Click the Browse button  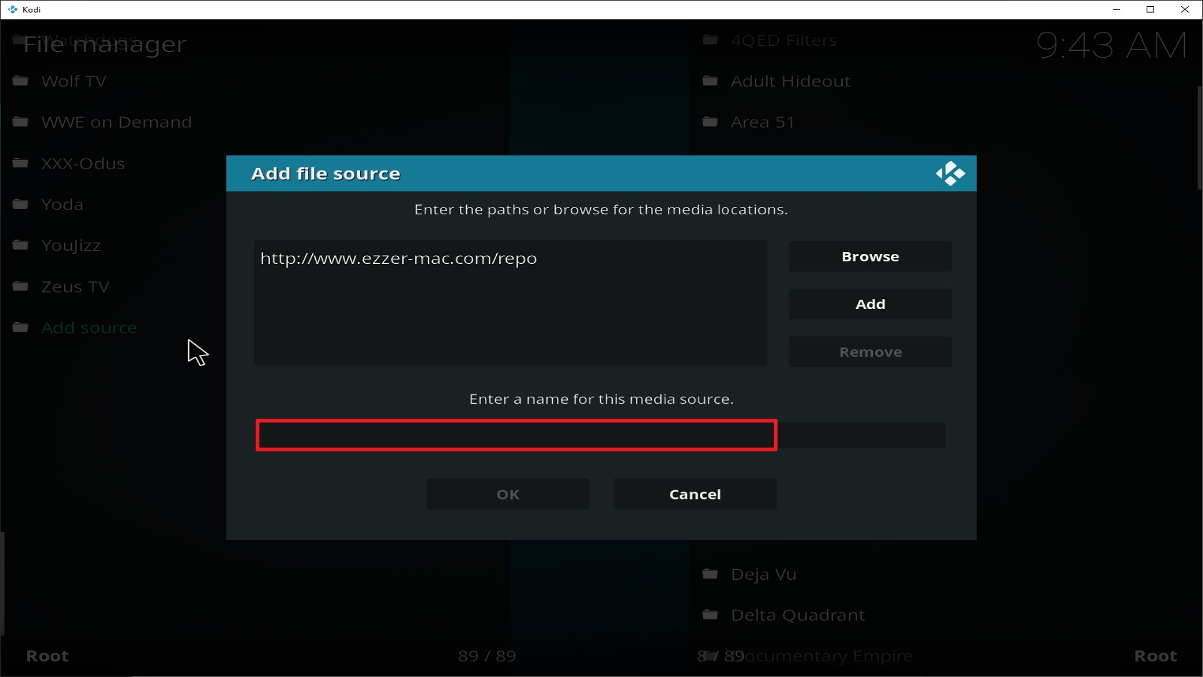coord(870,256)
